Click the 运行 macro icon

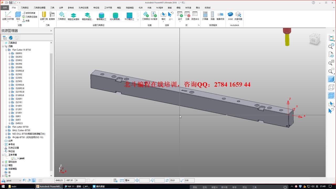(x=180, y=16)
